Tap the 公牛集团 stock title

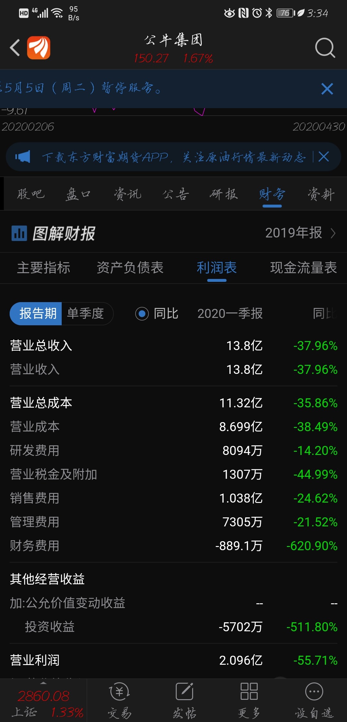[173, 40]
